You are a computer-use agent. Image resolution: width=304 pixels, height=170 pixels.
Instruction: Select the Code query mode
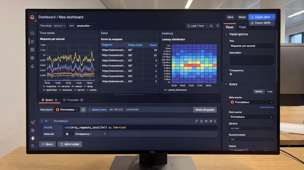pyautogui.click(x=270, y=92)
